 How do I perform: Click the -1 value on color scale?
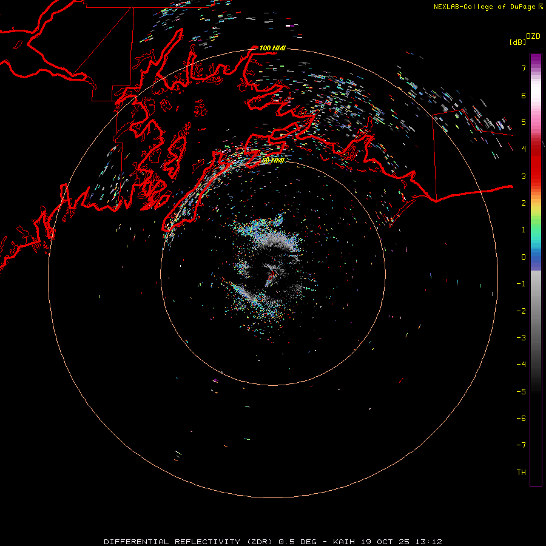tap(521, 284)
